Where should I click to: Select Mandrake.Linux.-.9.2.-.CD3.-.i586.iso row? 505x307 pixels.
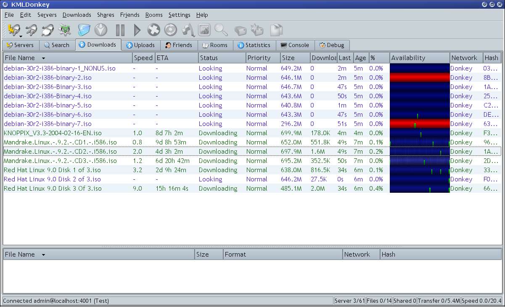coord(252,160)
